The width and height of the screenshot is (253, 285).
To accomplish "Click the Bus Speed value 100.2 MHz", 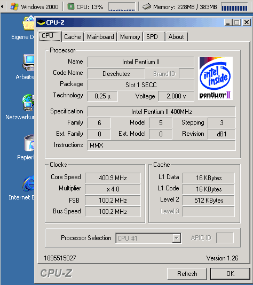I will 113,212.
